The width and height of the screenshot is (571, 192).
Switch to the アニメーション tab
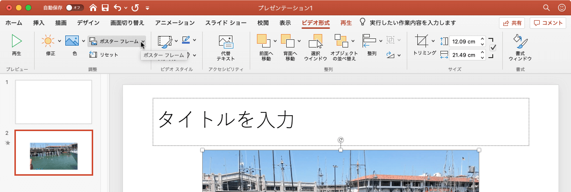175,23
